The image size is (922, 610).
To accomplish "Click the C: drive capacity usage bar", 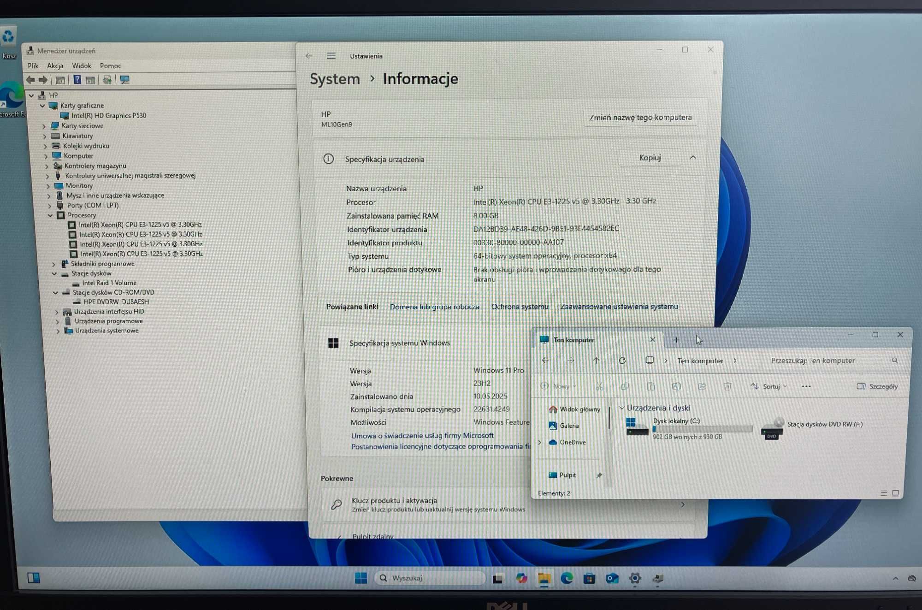I will 703,429.
